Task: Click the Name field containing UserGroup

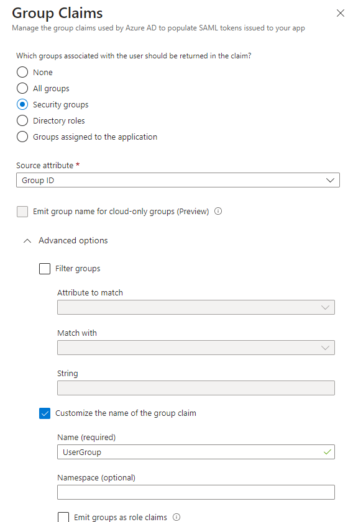Action: click(x=196, y=452)
